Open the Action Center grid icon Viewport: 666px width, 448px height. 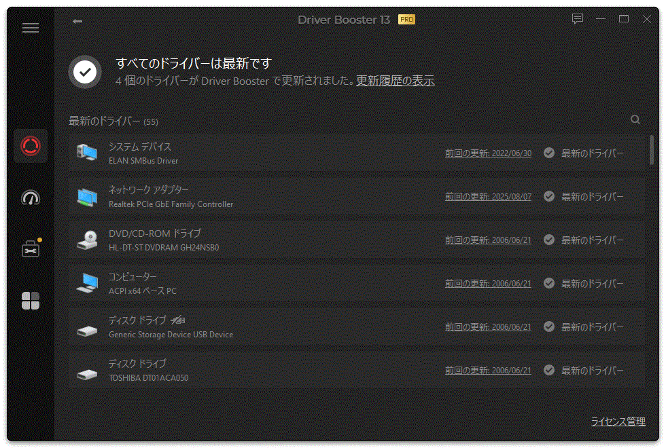click(30, 300)
